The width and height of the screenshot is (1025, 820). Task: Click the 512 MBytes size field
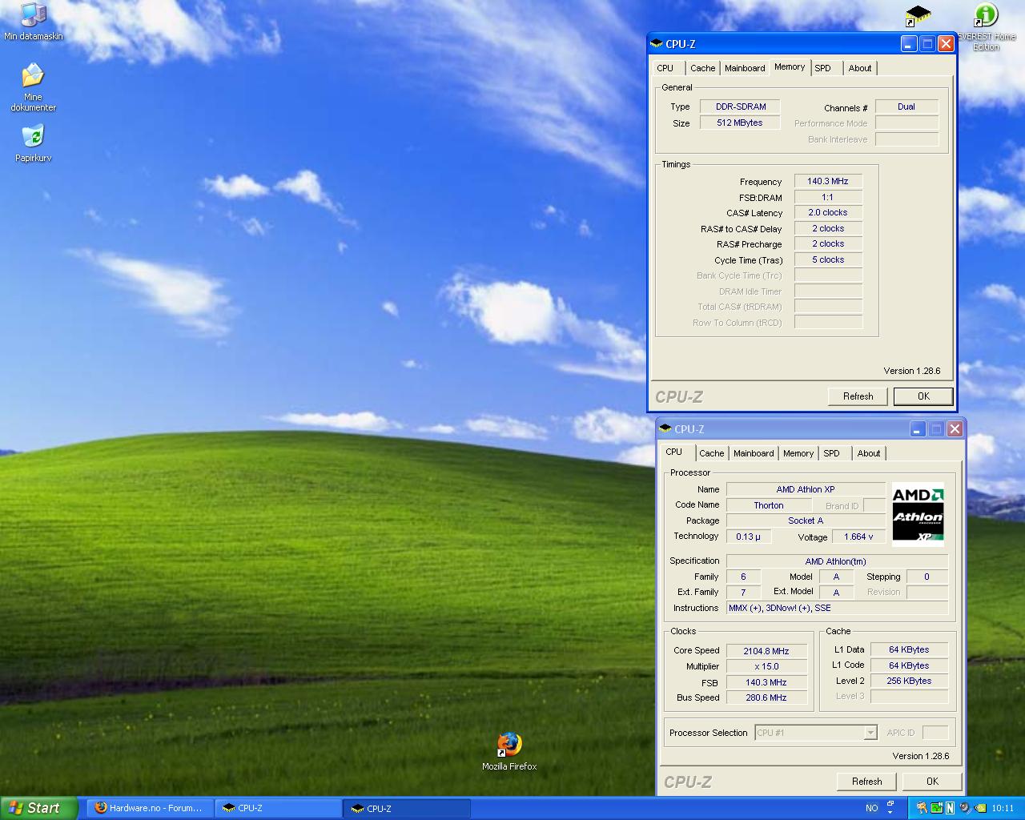(740, 123)
